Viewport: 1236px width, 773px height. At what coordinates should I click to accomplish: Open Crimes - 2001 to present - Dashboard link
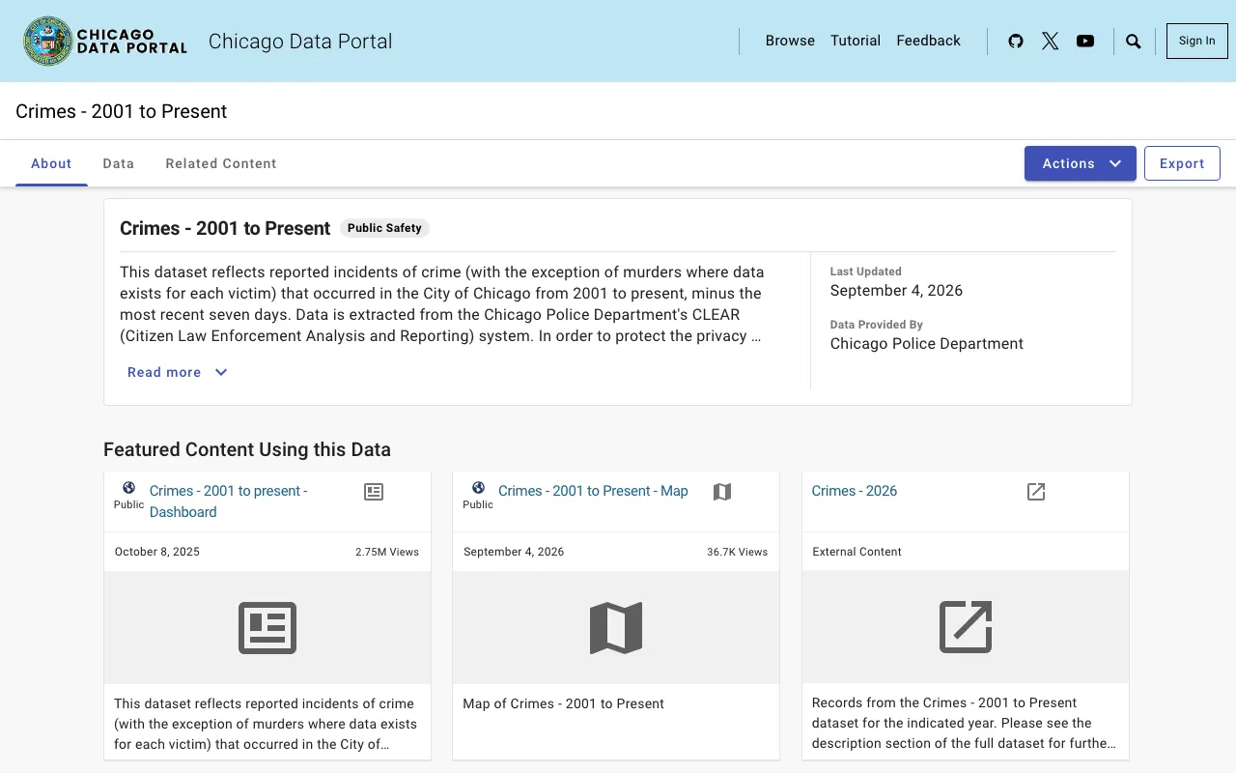[x=229, y=501]
